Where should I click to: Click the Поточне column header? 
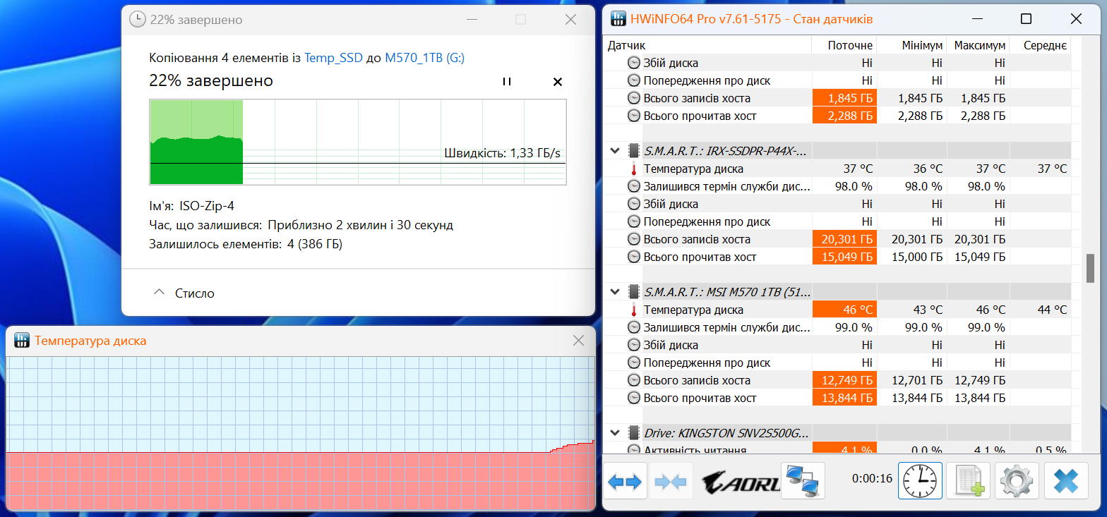click(844, 45)
